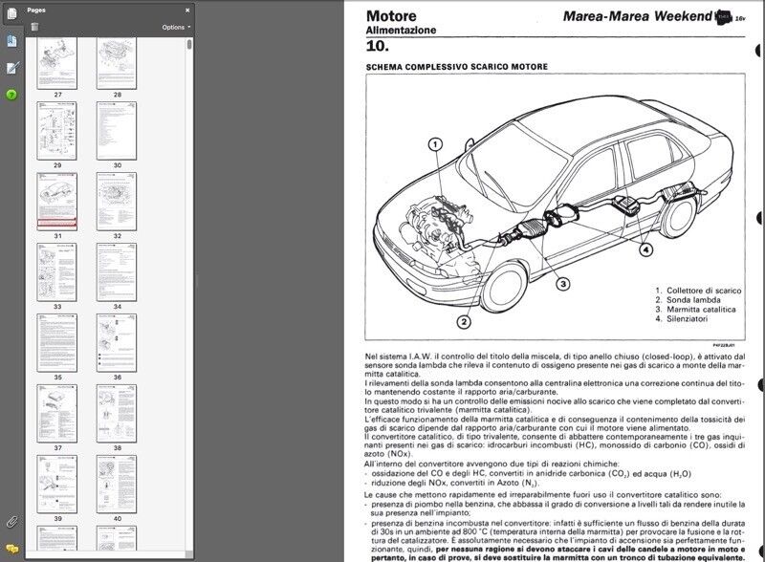765x562 pixels.
Task: Navigate to page 38 thumbnail
Action: pyautogui.click(x=117, y=413)
